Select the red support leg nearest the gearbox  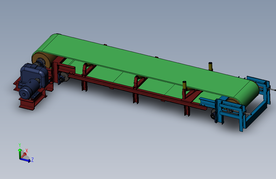(x=84, y=86)
